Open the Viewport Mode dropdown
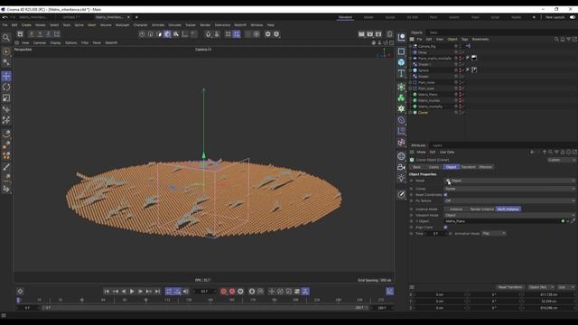Screen dimensions: 578x325 509,215
